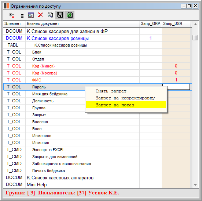This screenshot has width=202, height=201.
Task: Select the 'Печать бейджика' T_CMD row
Action: pyautogui.click(x=98, y=171)
